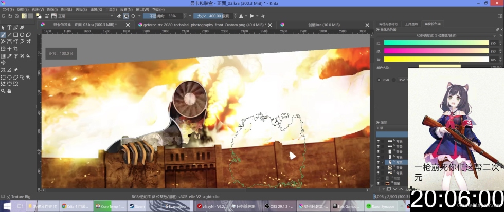Select the Text tool
Image resolution: width=504 pixels, height=212 pixels.
(9, 28)
